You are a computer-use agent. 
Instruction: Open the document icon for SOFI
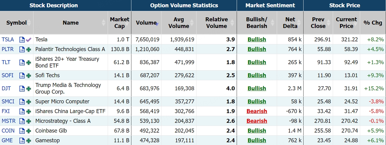[22, 75]
